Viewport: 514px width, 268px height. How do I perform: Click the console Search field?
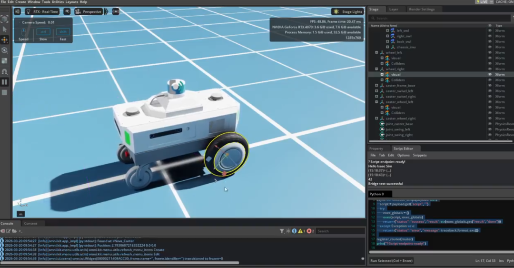click(x=340, y=231)
